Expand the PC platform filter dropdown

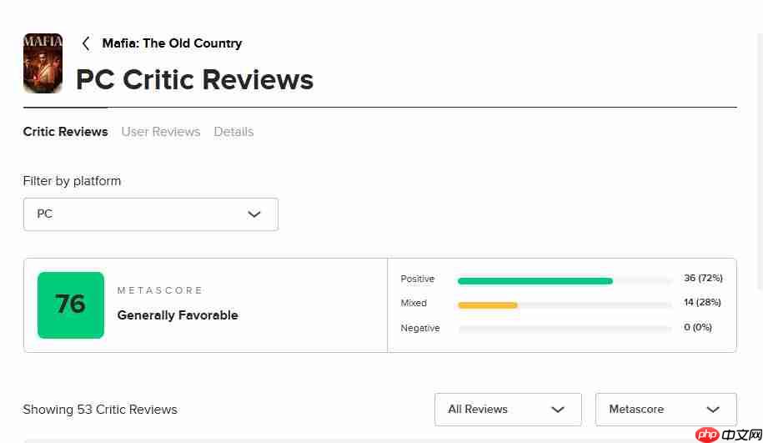pos(150,214)
